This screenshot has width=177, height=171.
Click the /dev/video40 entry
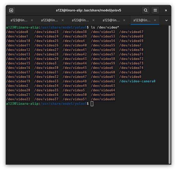point(75,45)
